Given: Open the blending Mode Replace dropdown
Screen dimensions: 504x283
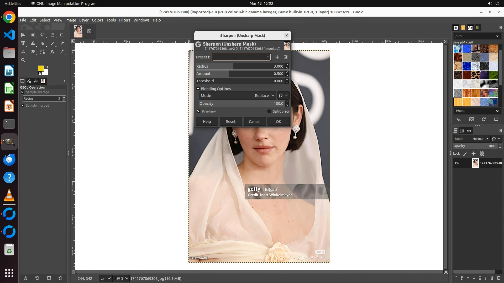Looking at the screenshot, I should coord(264,96).
